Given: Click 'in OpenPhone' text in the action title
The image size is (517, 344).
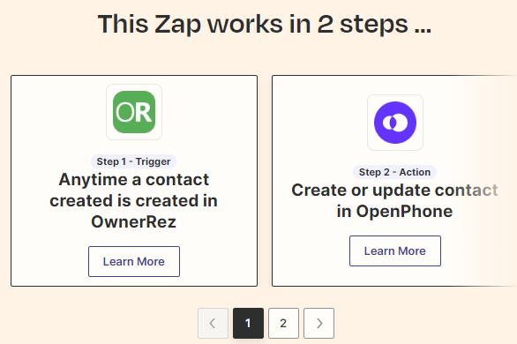Looking at the screenshot, I should tap(394, 211).
